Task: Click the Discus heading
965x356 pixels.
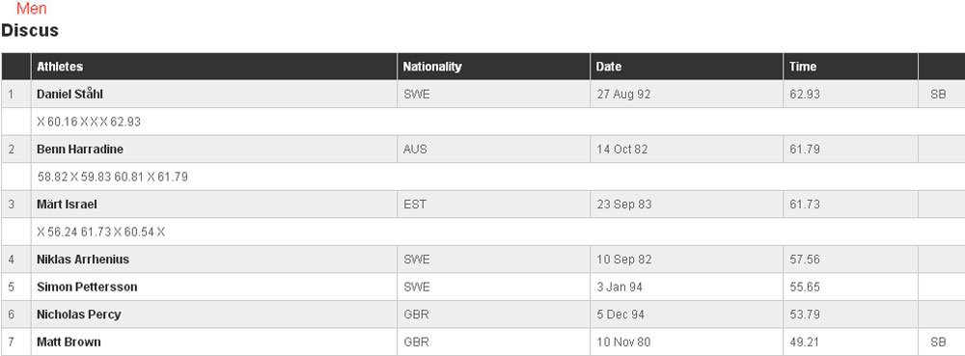Action: [x=30, y=30]
